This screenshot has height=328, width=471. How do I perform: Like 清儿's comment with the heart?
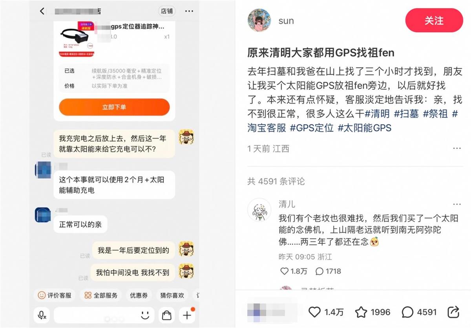point(284,271)
